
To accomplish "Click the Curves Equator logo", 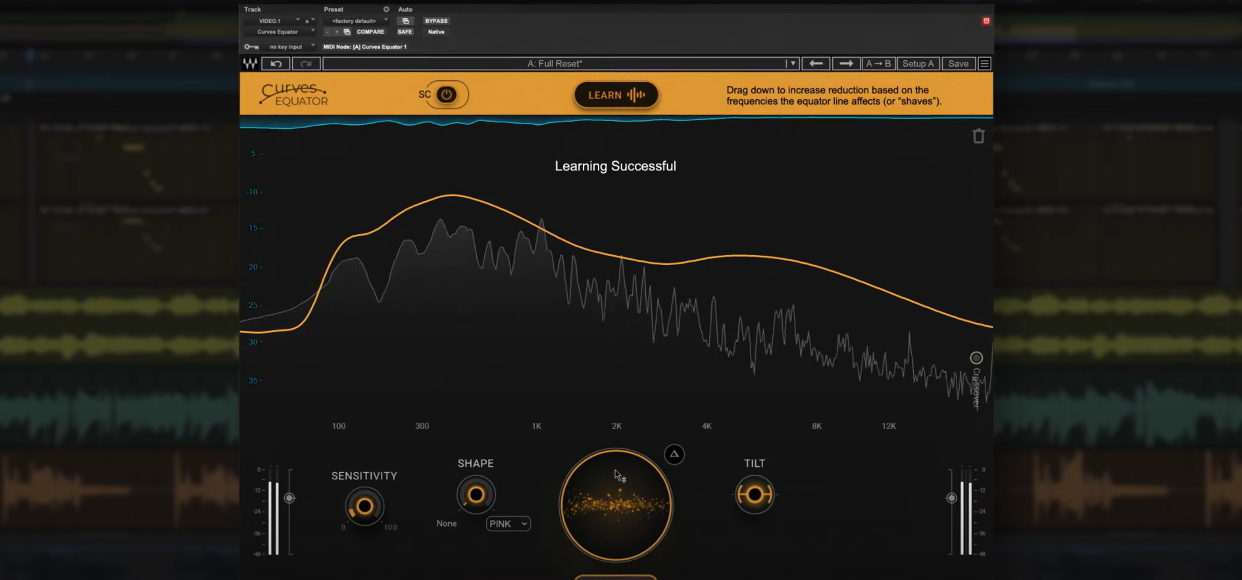I will click(x=293, y=95).
